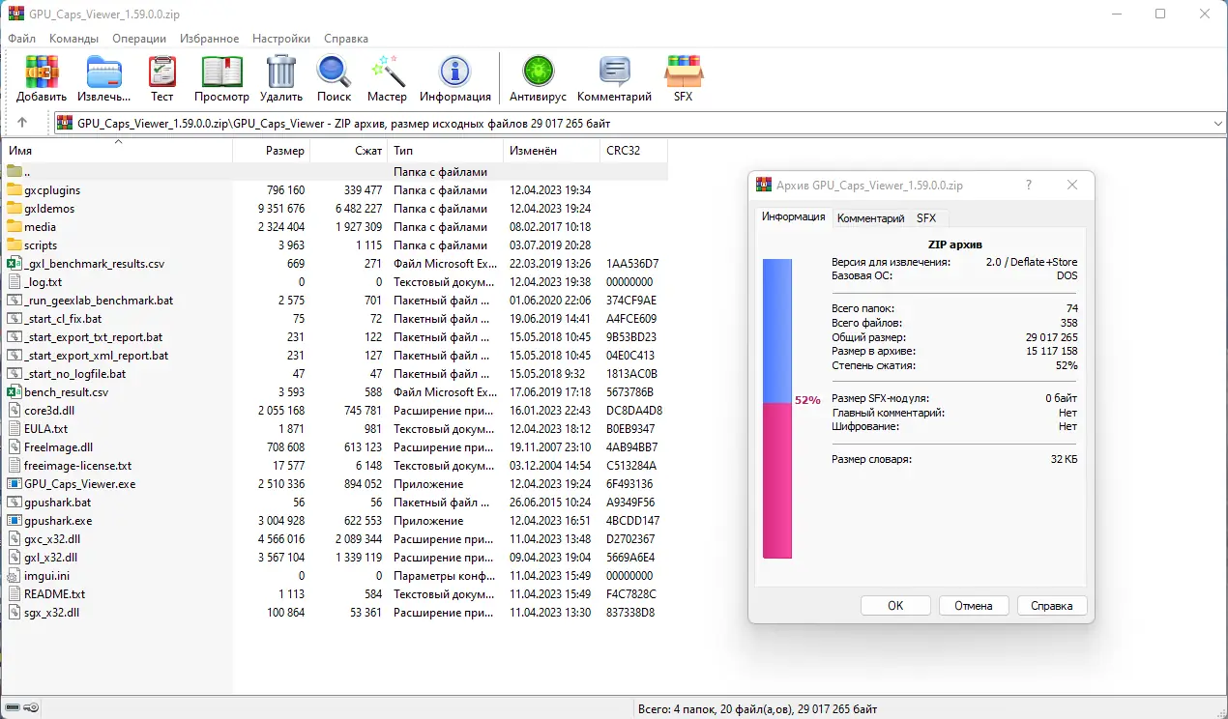Open the Файл menu
The image size is (1228, 719).
point(21,39)
